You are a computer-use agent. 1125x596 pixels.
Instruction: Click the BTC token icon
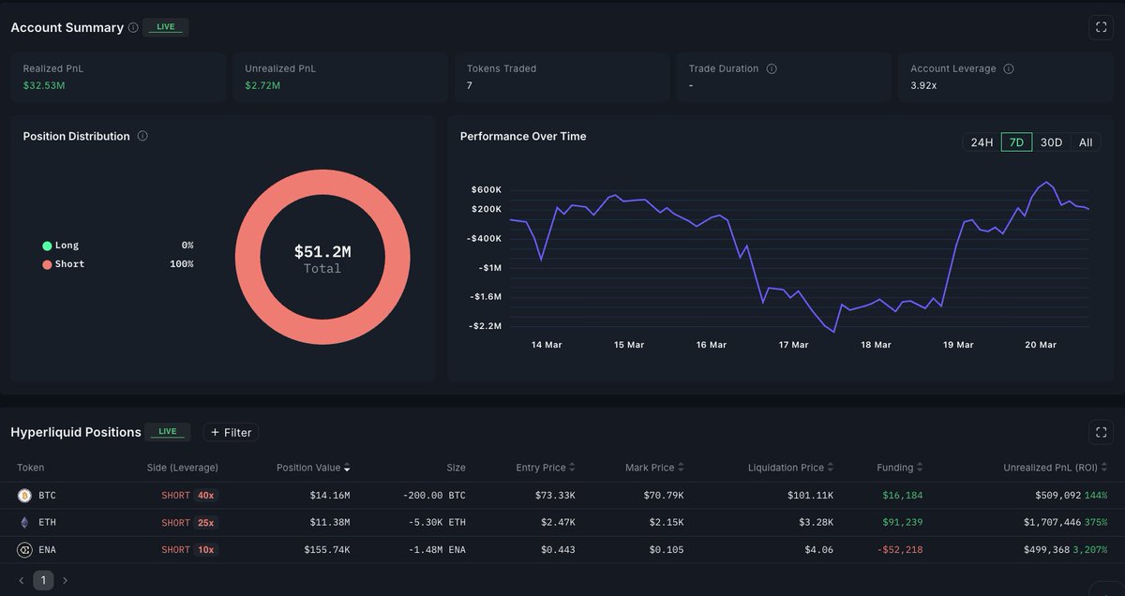(x=24, y=495)
